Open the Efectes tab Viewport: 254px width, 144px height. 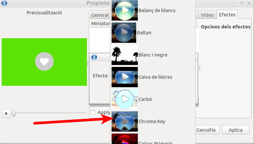tap(227, 14)
